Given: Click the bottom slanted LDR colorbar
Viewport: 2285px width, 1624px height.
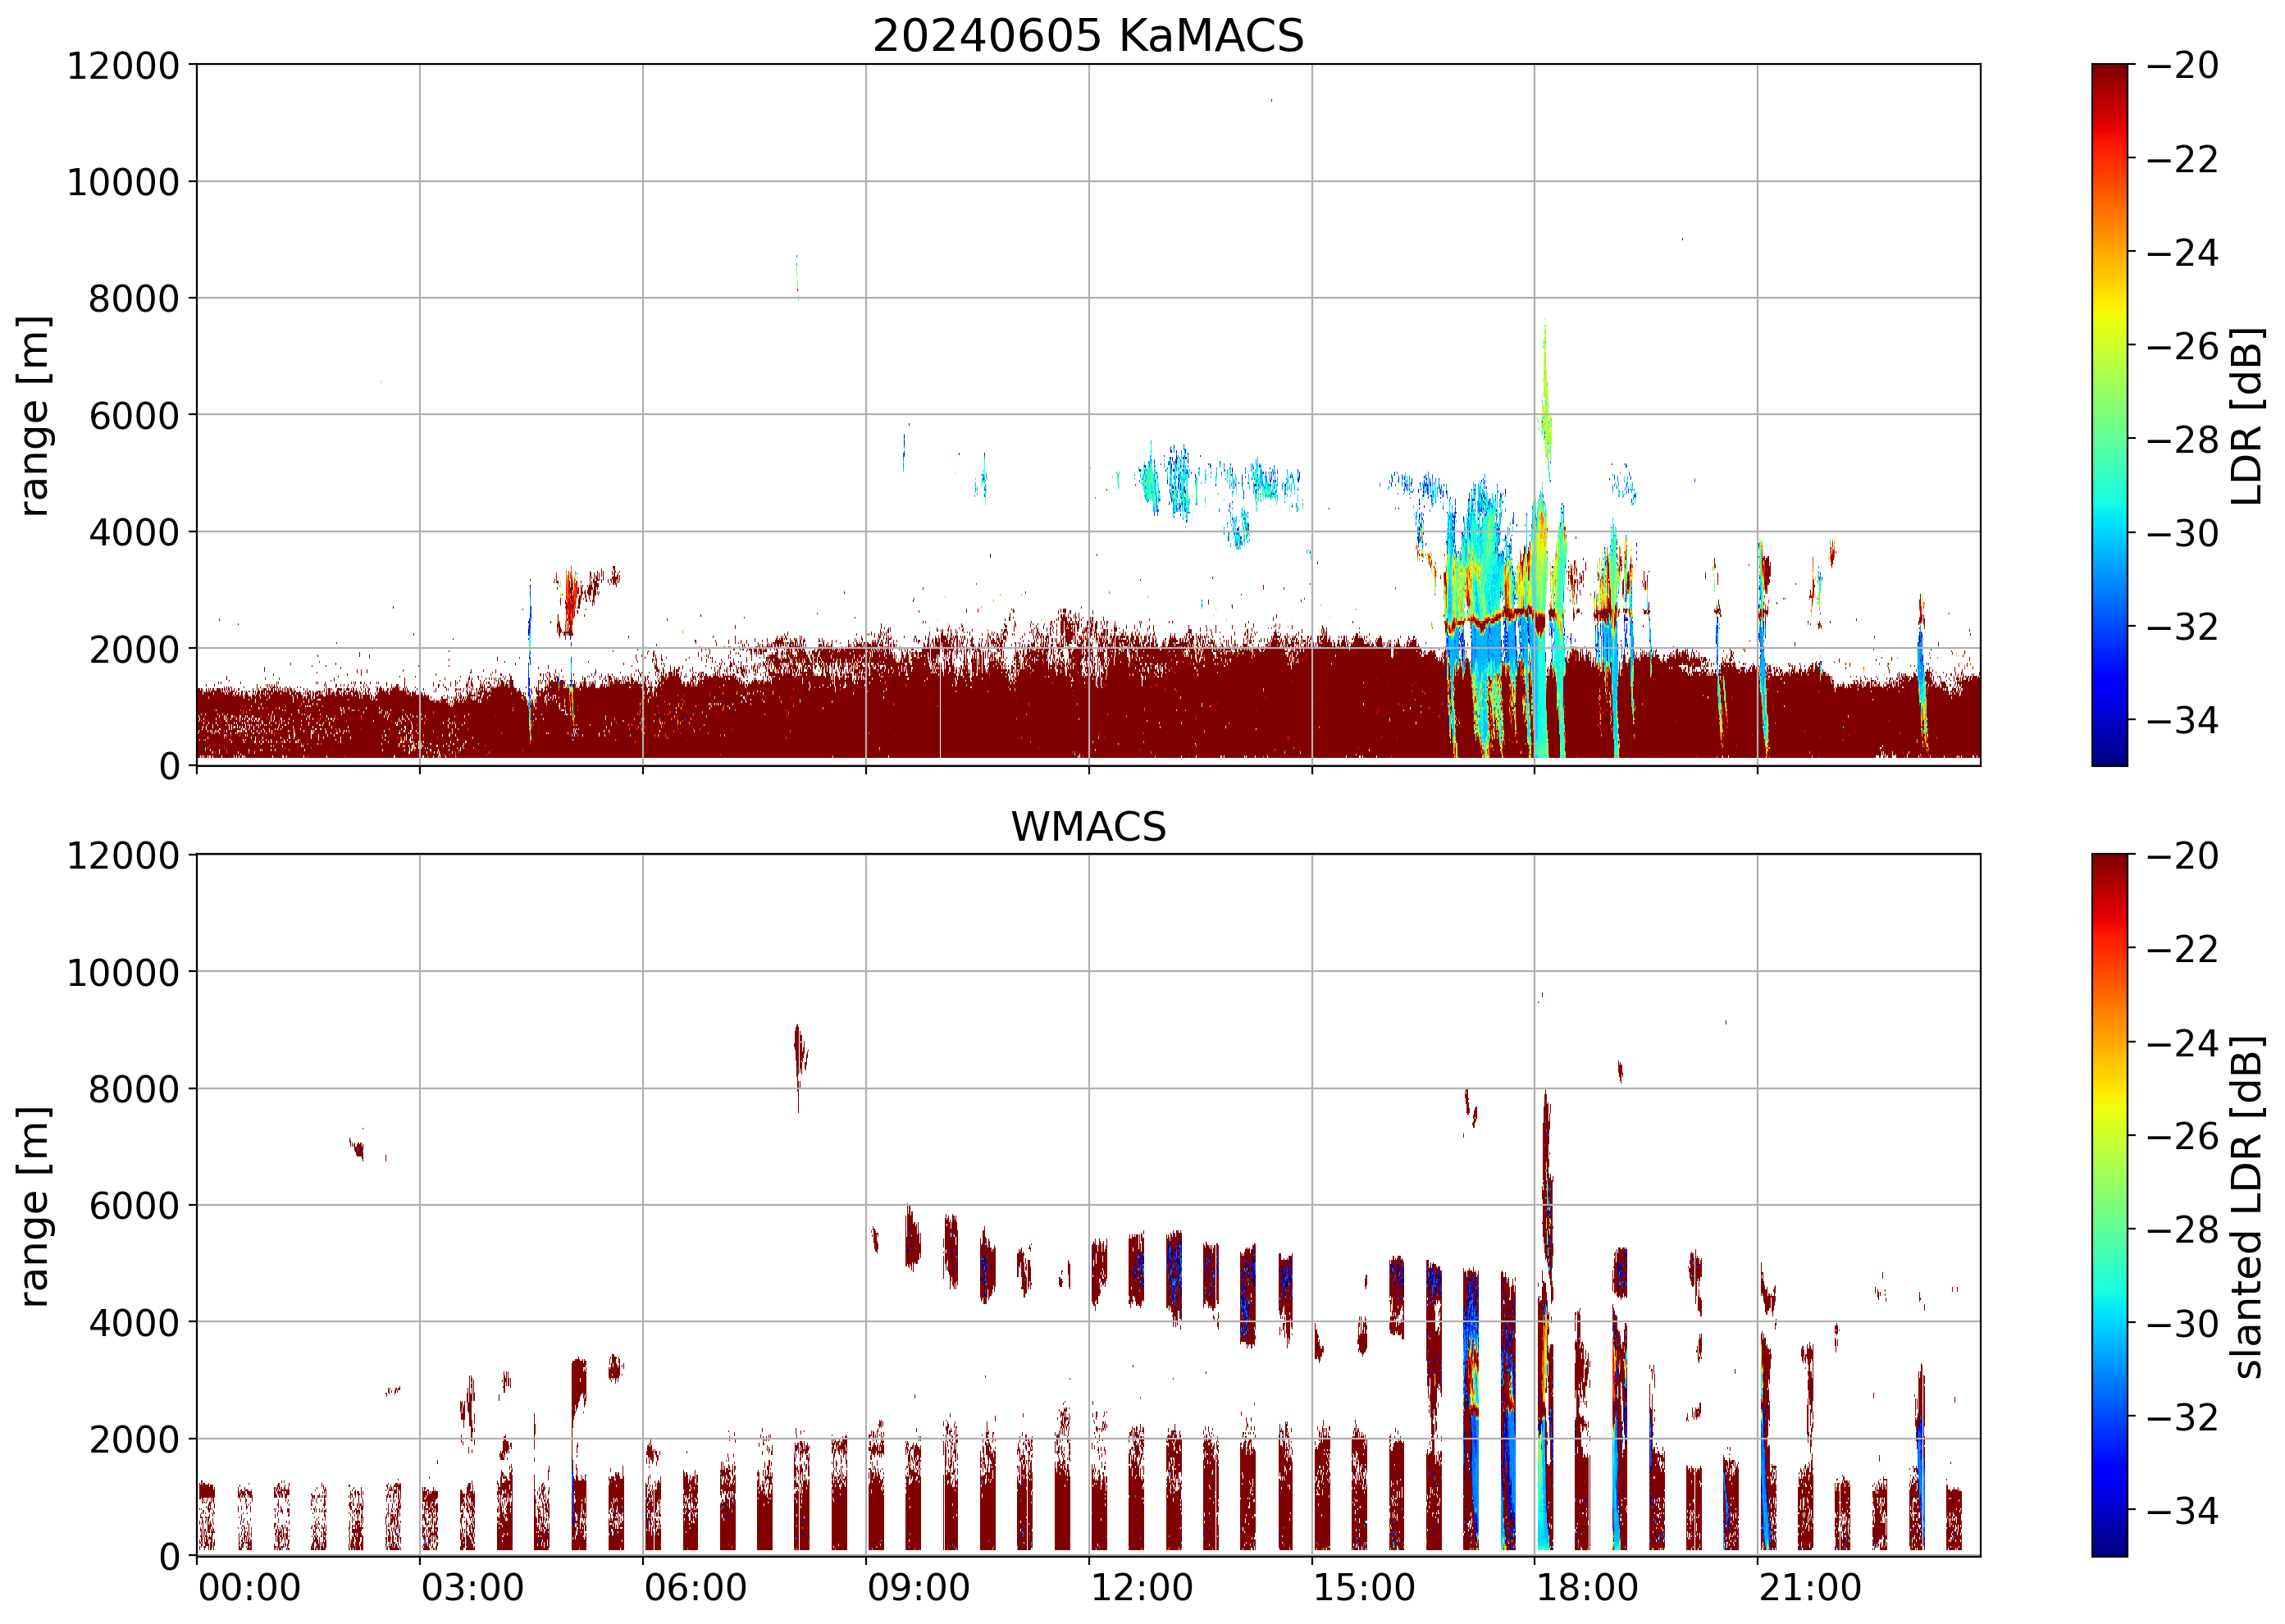Looking at the screenshot, I should pyautogui.click(x=2109, y=1204).
